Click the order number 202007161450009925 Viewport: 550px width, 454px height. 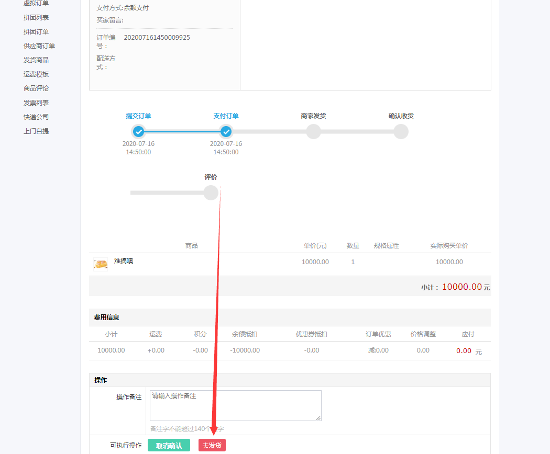157,38
